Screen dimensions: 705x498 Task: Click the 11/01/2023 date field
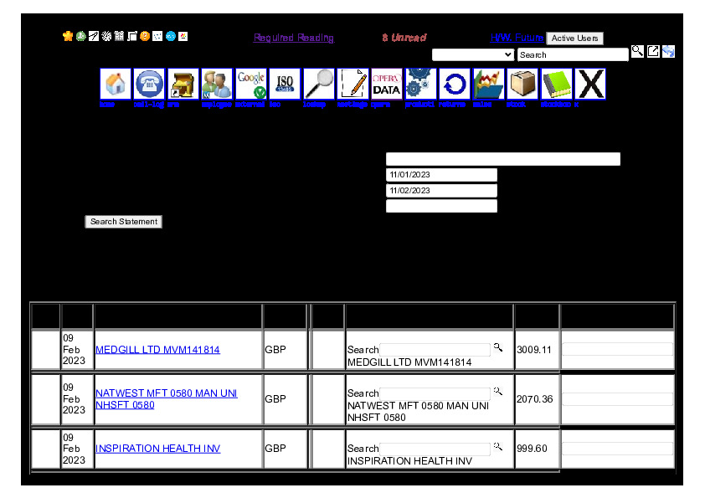[441, 175]
